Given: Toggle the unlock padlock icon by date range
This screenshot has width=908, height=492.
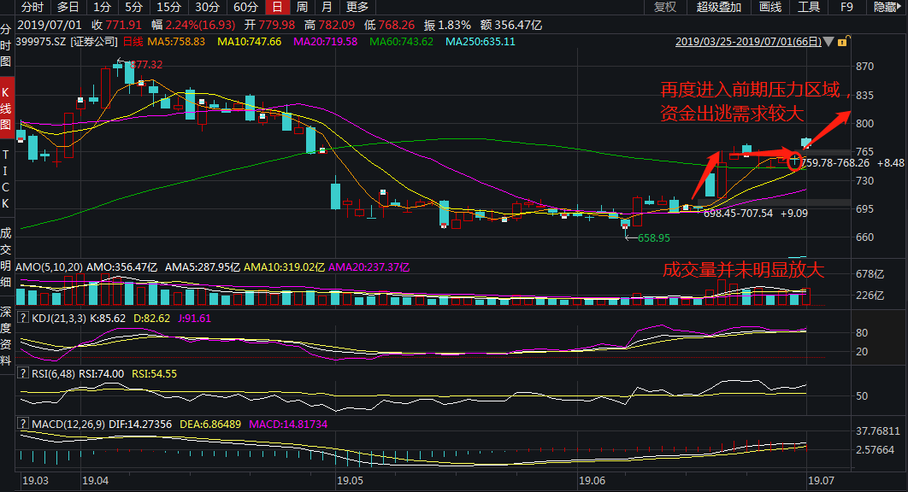Looking at the screenshot, I should coord(842,42).
